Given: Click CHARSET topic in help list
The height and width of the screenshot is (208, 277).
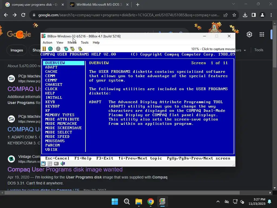Looking at the screenshot, I should 54,84.
